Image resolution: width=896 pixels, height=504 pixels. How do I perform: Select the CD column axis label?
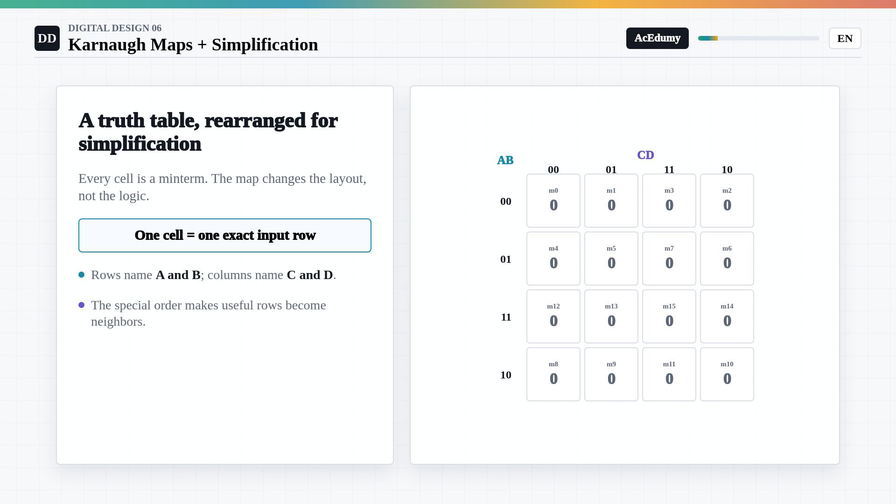click(645, 155)
